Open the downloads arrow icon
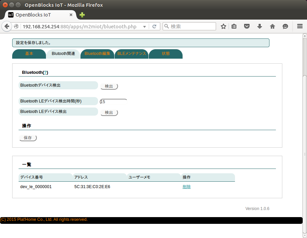The width and height of the screenshot is (307, 238). (x=260, y=26)
